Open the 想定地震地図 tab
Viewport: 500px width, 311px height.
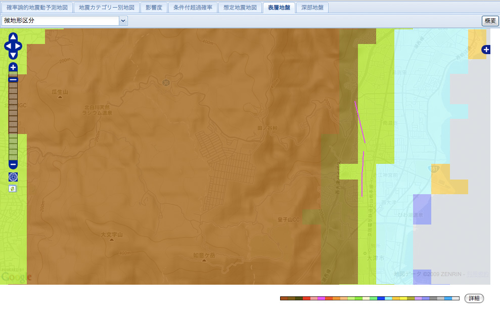click(x=240, y=8)
